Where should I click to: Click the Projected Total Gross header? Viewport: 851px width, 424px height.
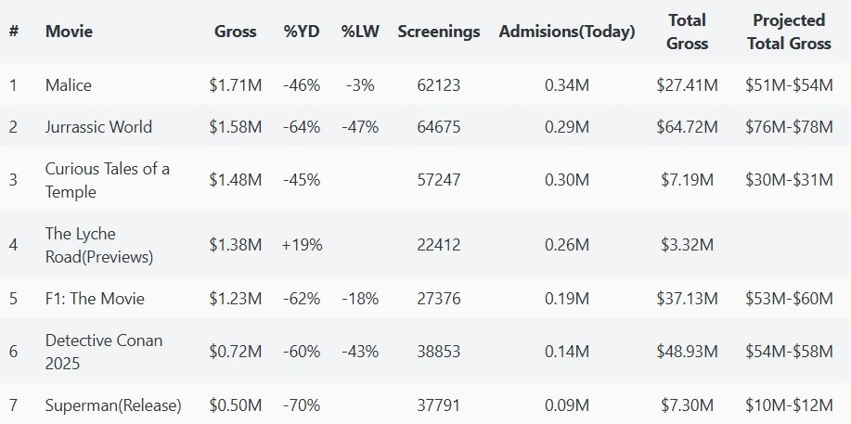coord(789,32)
